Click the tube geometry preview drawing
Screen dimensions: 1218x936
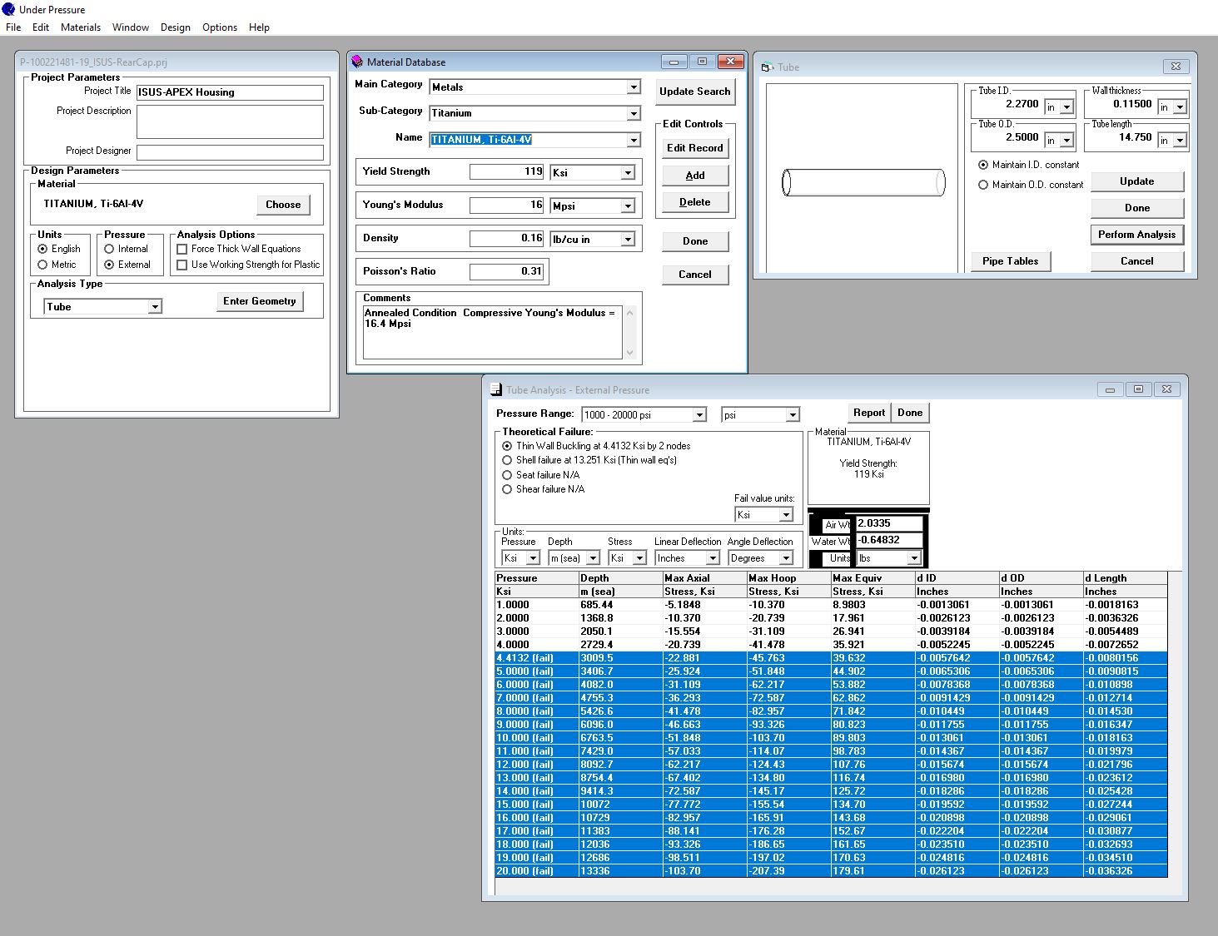point(863,182)
